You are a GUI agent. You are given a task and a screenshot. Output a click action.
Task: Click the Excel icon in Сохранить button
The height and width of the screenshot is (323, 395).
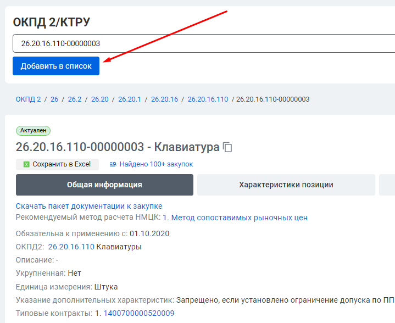coord(26,165)
